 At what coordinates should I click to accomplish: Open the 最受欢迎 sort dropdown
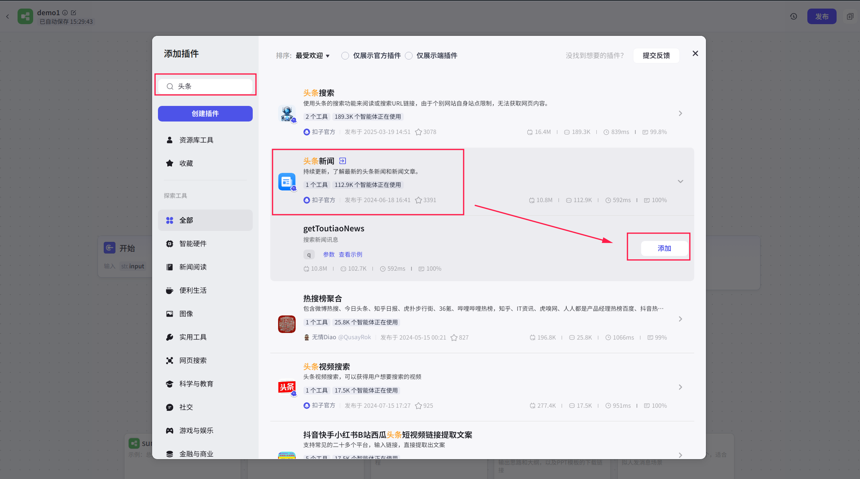[x=312, y=56]
